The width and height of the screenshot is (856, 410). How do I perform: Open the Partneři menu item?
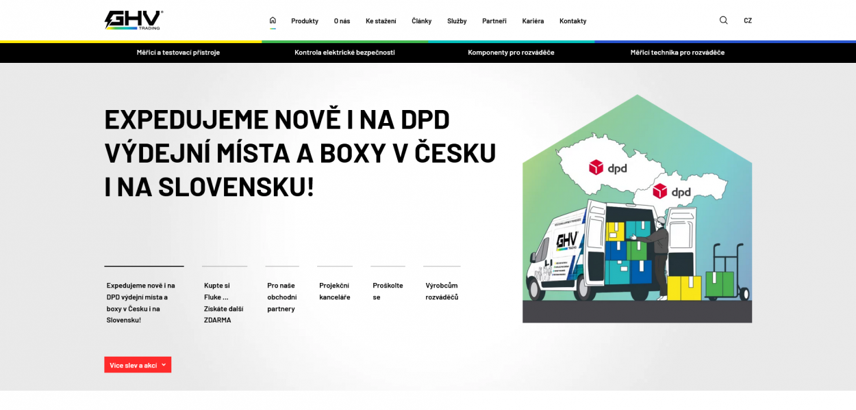494,21
